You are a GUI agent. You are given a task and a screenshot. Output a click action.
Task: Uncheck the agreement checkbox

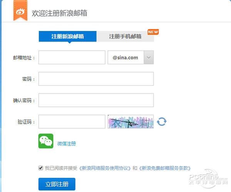point(41,168)
